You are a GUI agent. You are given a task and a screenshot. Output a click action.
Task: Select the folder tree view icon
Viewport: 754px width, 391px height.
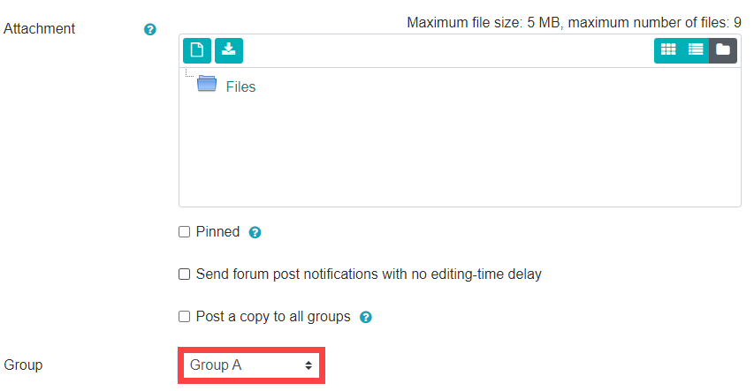(x=723, y=50)
